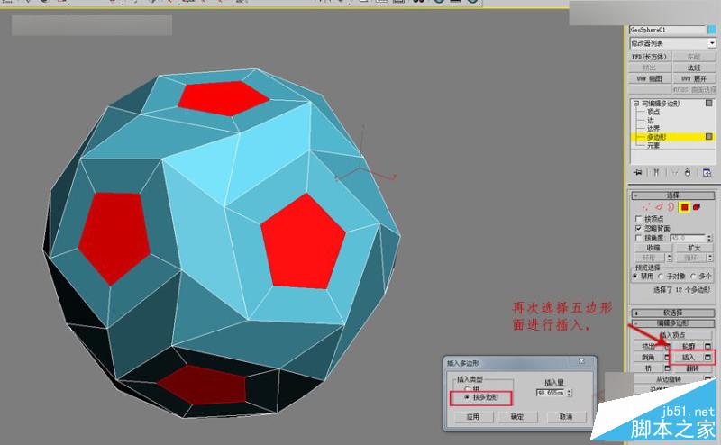Click the GeoSphere01 object name field
Image resolution: width=721 pixels, height=445 pixels.
[667, 30]
